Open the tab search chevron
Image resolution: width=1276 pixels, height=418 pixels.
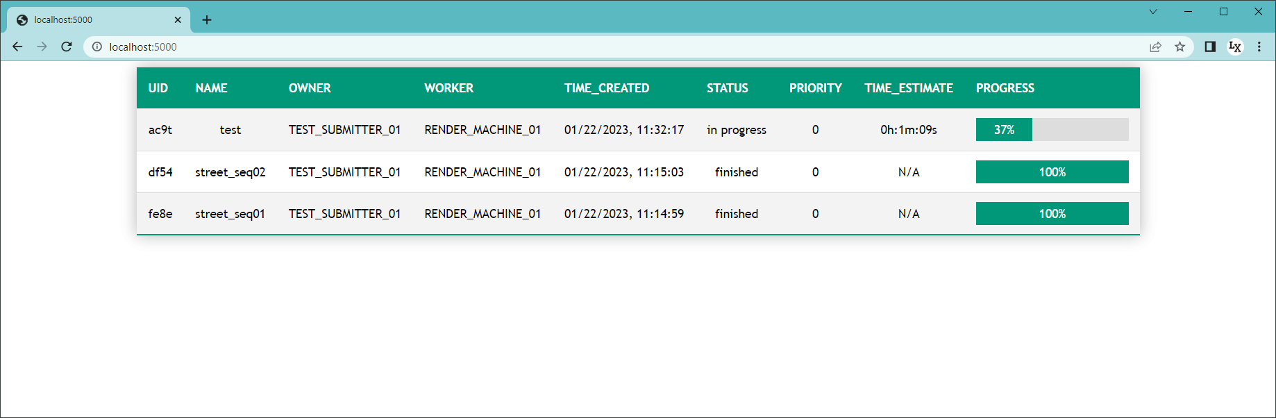point(1153,11)
